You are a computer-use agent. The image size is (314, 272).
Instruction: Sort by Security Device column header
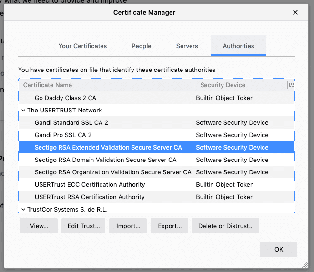click(241, 85)
